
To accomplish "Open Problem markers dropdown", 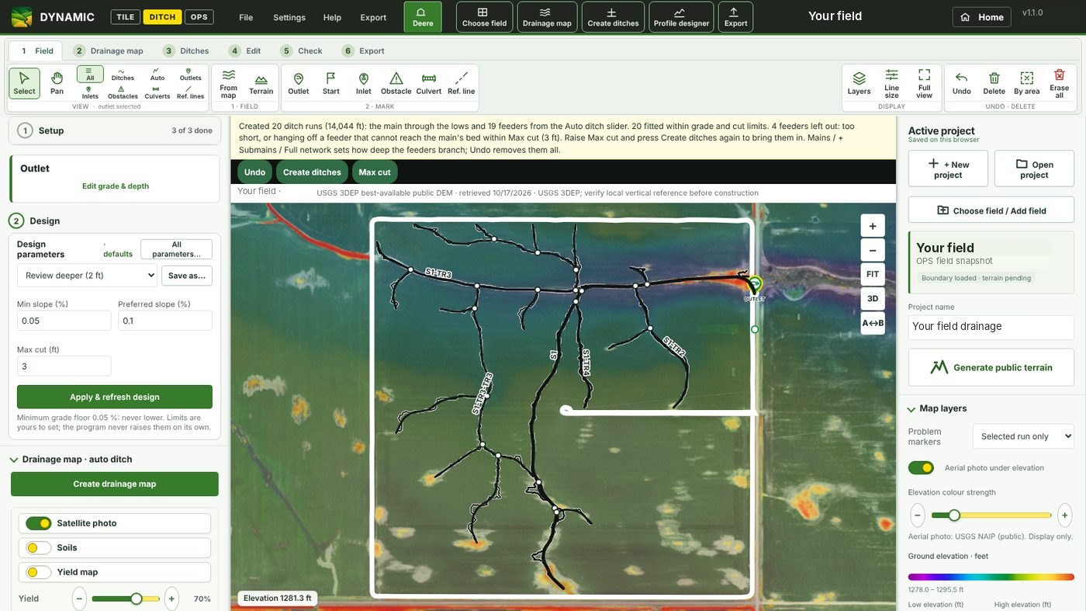I will (x=1023, y=436).
